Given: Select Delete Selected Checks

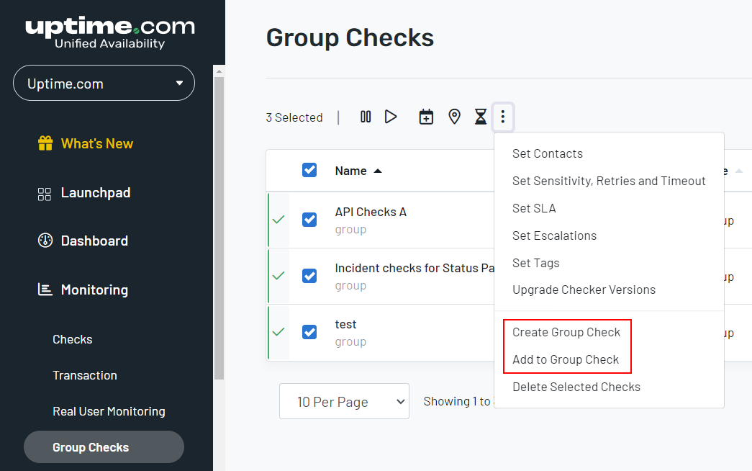Looking at the screenshot, I should (x=576, y=387).
